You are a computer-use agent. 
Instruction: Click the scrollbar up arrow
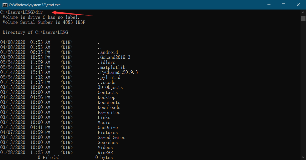click(303, 12)
